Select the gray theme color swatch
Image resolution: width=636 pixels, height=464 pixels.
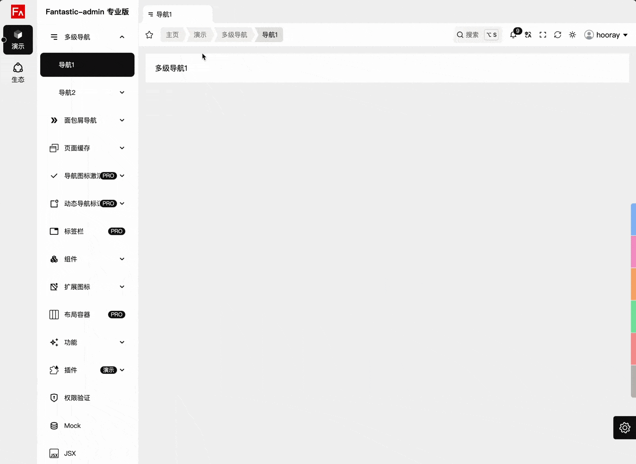(x=633, y=381)
